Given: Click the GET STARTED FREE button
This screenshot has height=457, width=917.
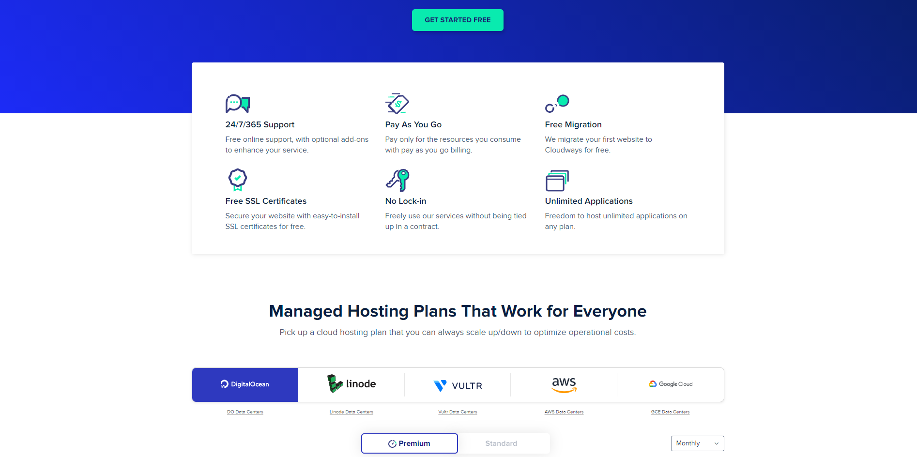Looking at the screenshot, I should tap(458, 20).
